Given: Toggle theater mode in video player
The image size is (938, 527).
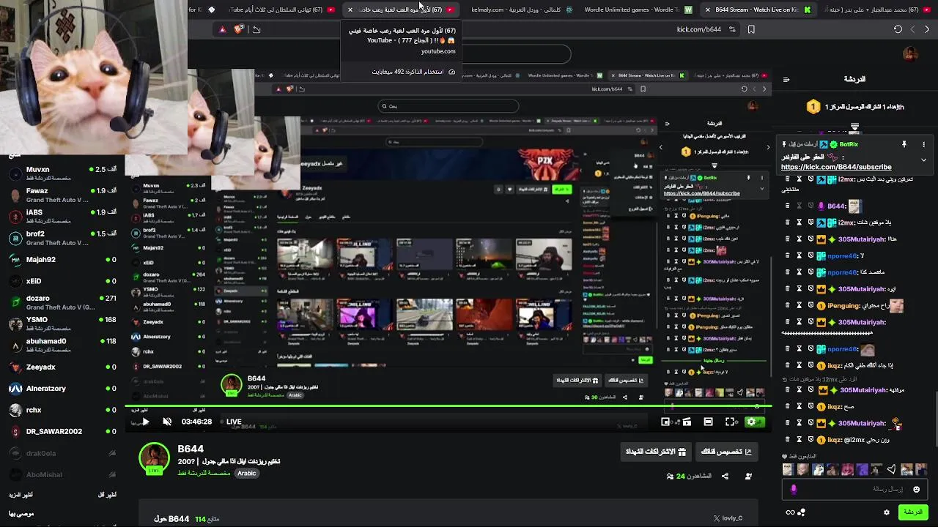Looking at the screenshot, I should click(708, 422).
